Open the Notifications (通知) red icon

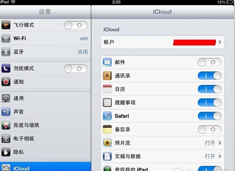(x=6, y=82)
